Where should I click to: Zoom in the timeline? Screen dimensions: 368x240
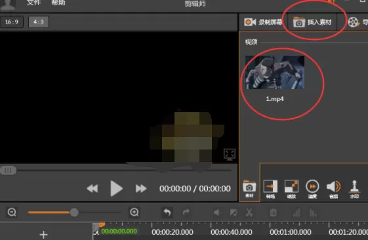click(x=134, y=212)
